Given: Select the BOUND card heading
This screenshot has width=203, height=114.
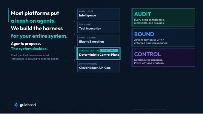Looking at the screenshot, I should click(144, 34).
